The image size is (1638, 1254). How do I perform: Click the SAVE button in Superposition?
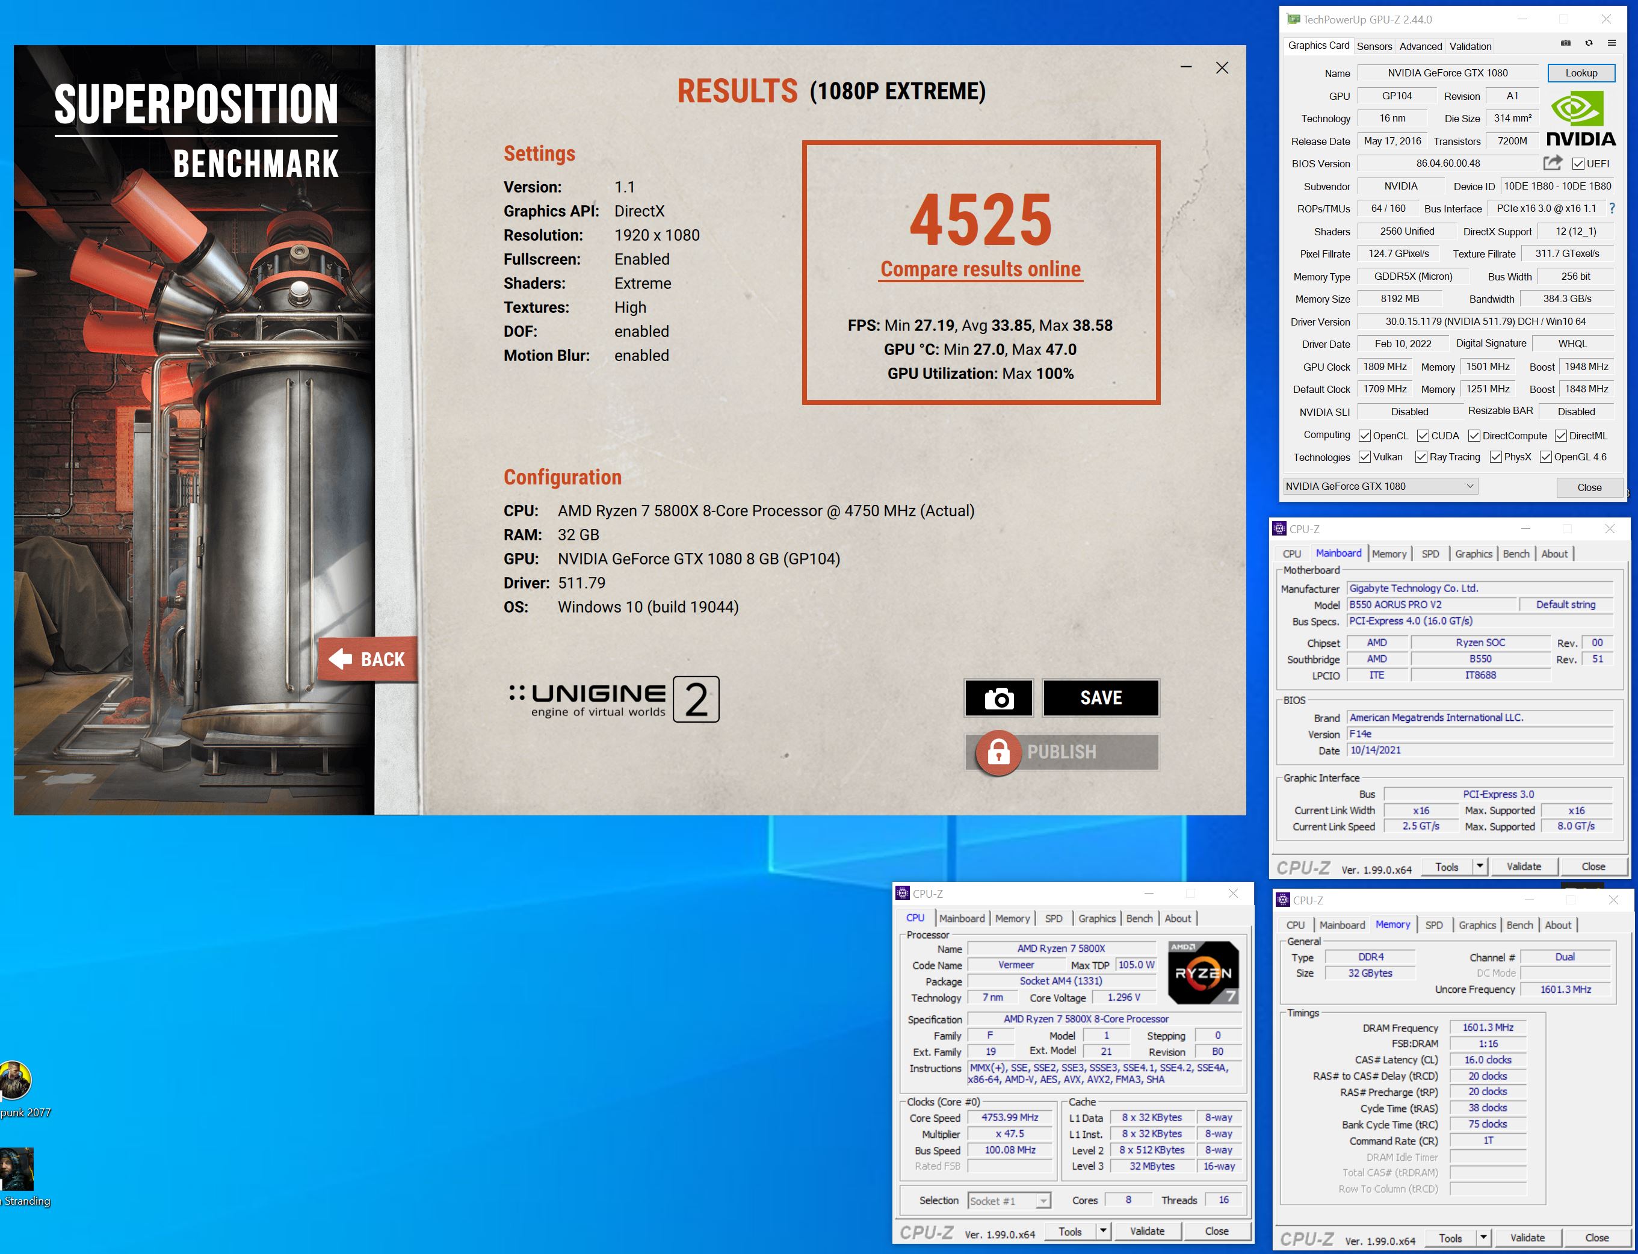[1101, 698]
